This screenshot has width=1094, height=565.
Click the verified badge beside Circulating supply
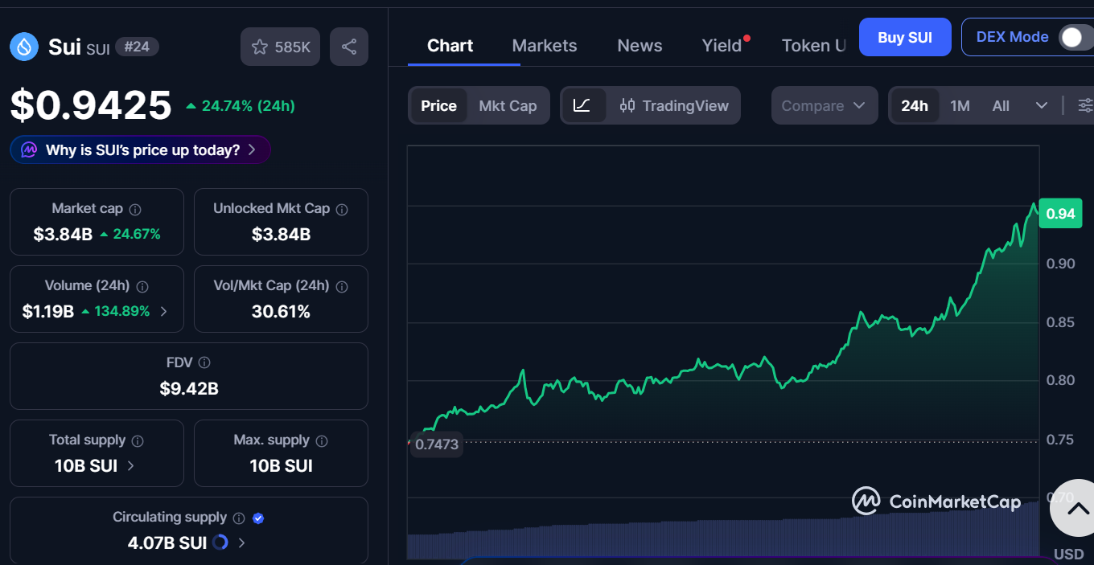[258, 518]
